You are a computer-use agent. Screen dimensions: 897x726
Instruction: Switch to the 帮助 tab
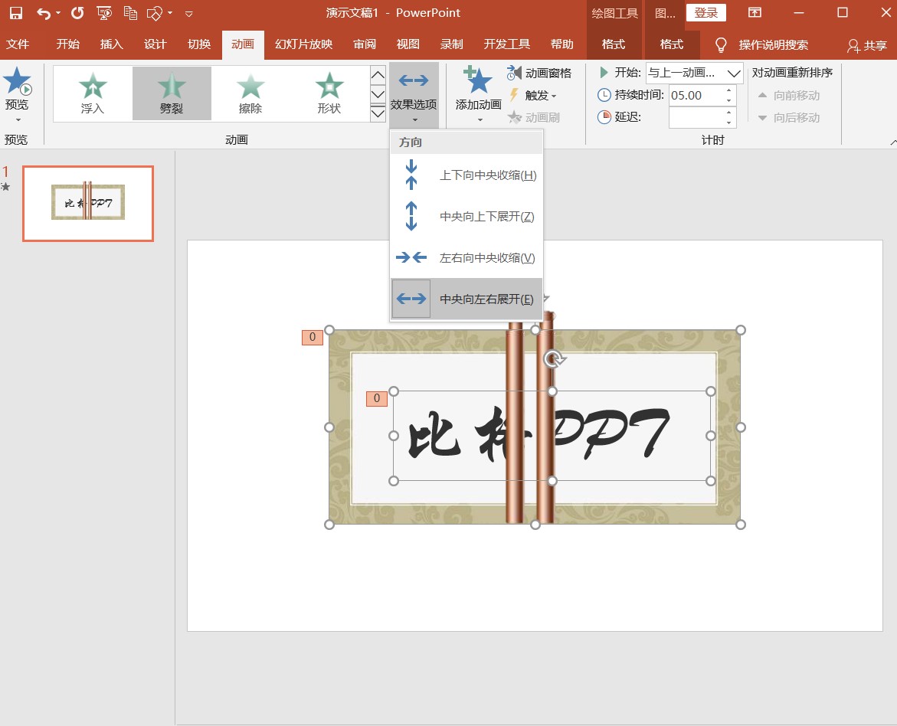(x=561, y=44)
